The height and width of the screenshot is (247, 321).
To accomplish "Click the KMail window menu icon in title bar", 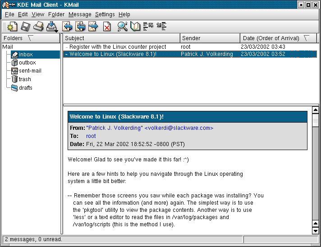I will [x=5, y=5].
